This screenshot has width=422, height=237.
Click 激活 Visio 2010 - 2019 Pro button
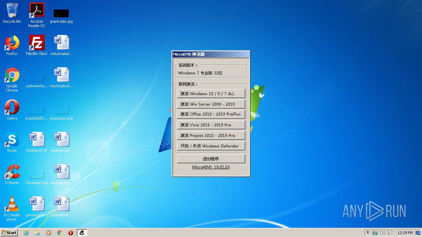[x=211, y=125]
